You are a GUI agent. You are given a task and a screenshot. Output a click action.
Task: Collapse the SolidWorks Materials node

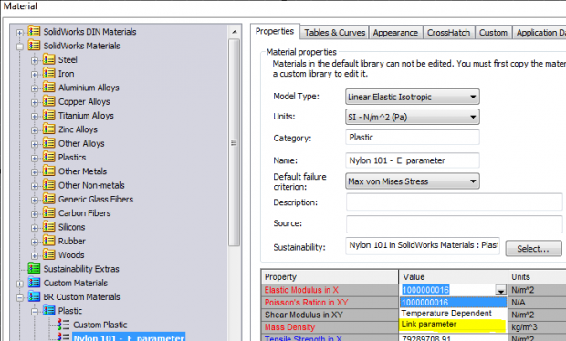20,46
